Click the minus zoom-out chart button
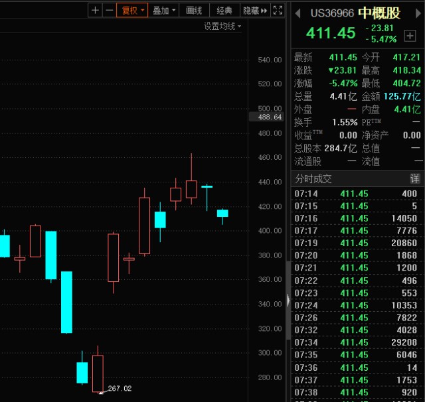 coord(109,10)
